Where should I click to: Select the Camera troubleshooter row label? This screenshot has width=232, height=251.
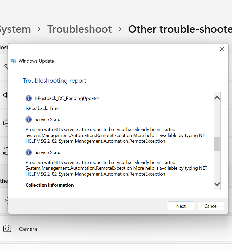(28, 229)
